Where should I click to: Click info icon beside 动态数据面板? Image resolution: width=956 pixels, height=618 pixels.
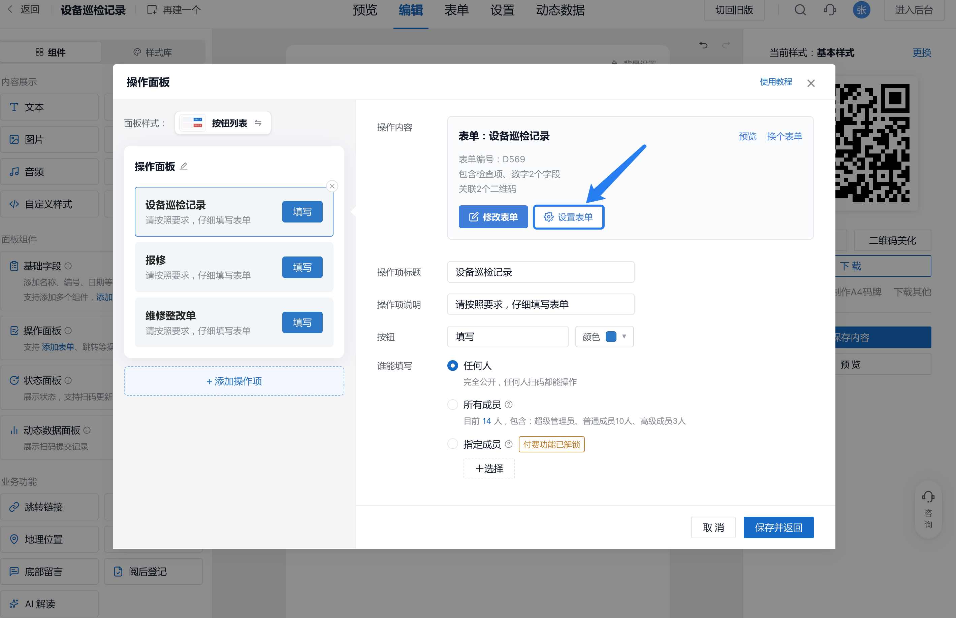pyautogui.click(x=87, y=430)
